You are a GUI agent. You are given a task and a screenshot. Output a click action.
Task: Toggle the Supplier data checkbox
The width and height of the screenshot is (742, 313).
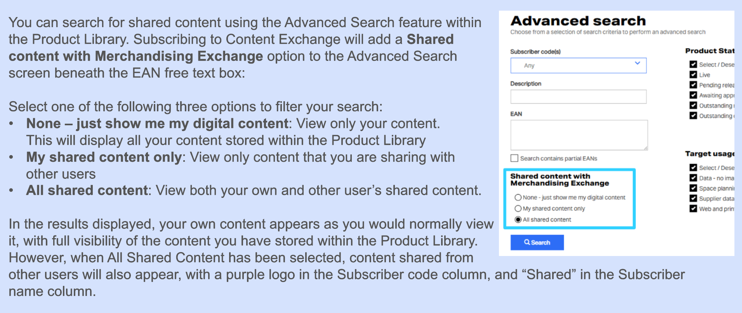(x=693, y=198)
